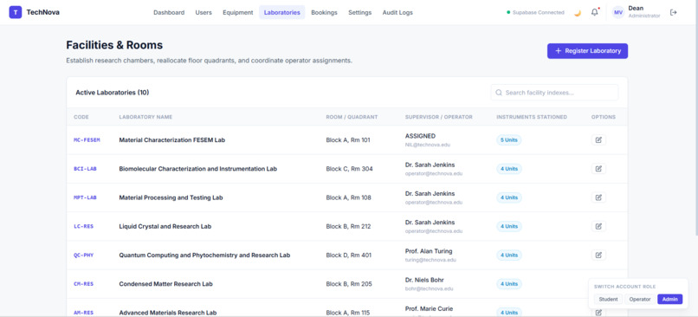Click turing@technova.edu email
Image resolution: width=698 pixels, height=317 pixels.
point(430,260)
